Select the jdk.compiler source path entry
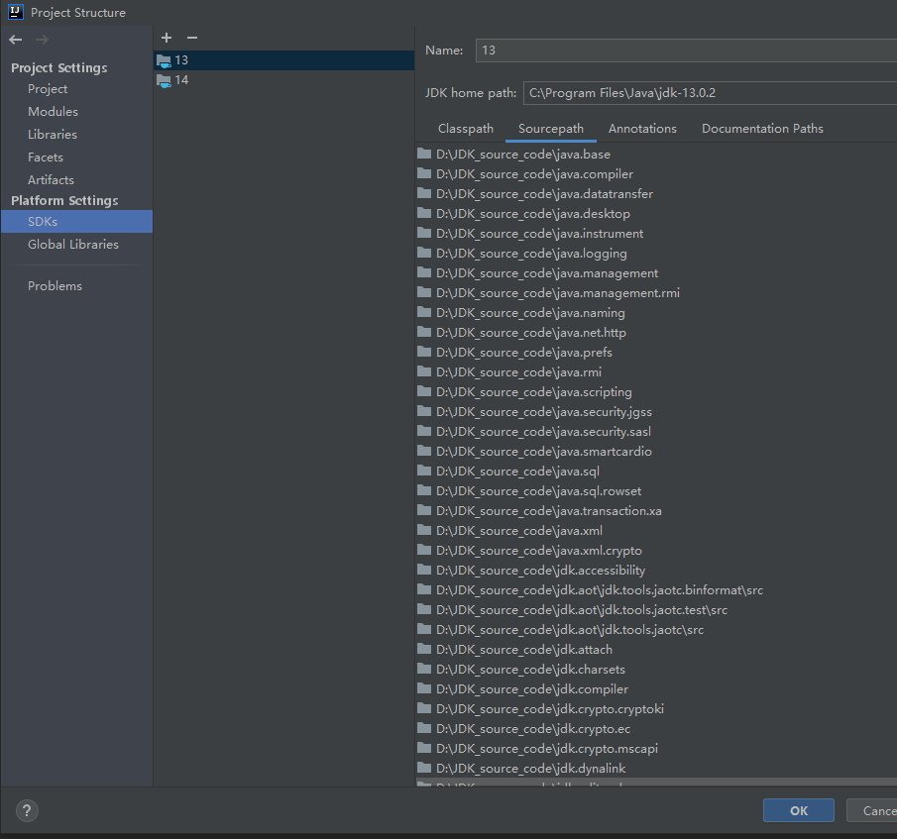The width and height of the screenshot is (897, 839). (531, 689)
